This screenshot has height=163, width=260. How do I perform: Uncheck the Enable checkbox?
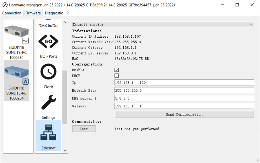(117, 70)
